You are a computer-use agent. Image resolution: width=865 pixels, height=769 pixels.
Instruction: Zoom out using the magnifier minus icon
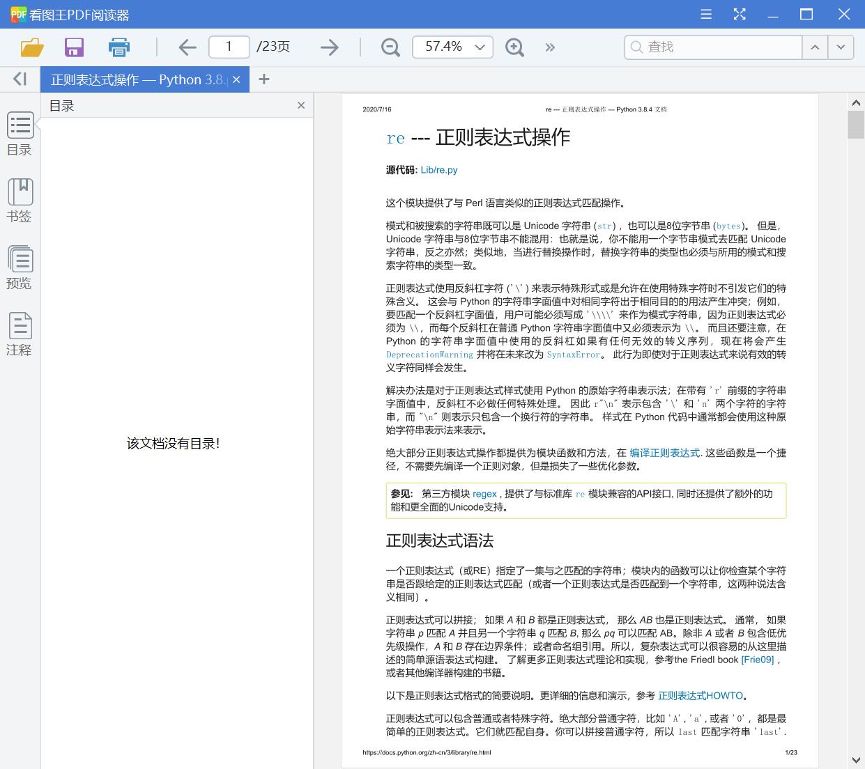[390, 47]
